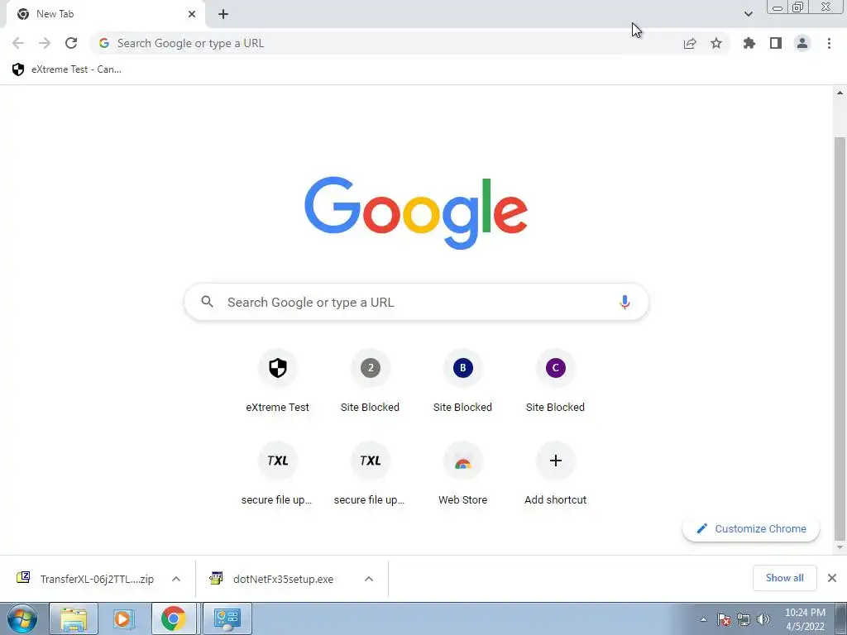
Task: Open the eXtreme Test shortcut tile
Action: [278, 381]
